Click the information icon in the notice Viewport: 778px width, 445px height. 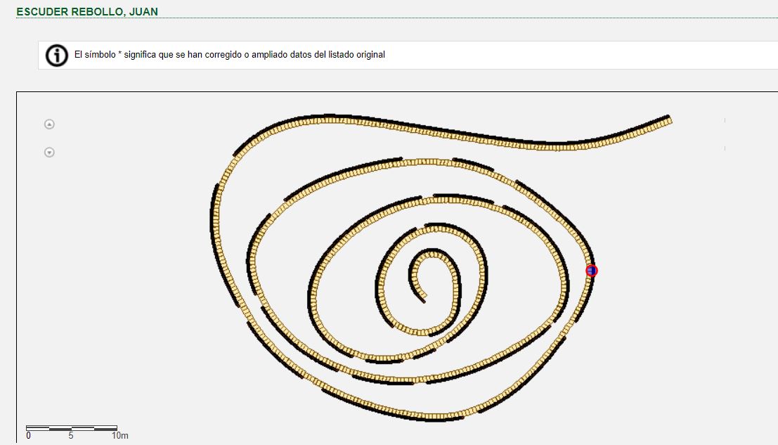(x=57, y=55)
